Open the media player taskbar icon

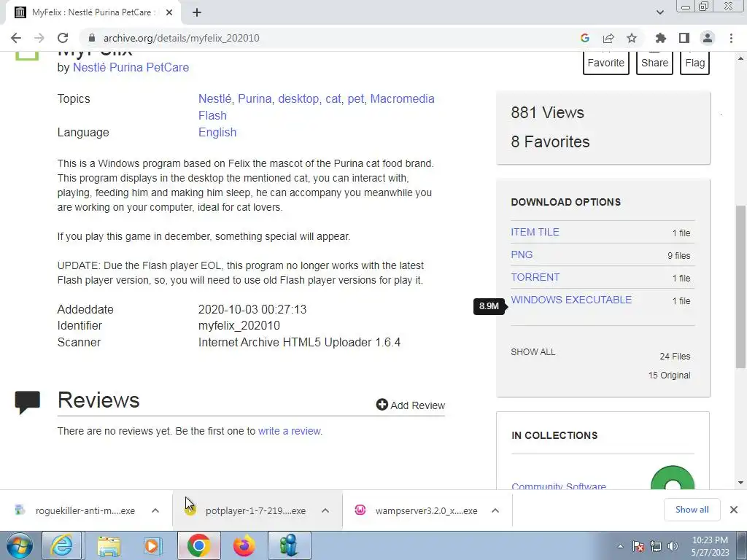(x=153, y=545)
